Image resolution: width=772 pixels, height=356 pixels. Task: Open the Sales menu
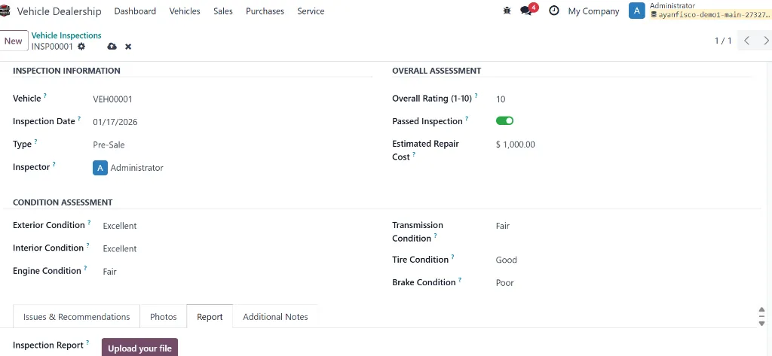pos(223,11)
